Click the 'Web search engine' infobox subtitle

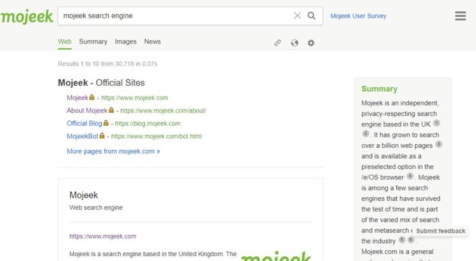pyautogui.click(x=96, y=207)
